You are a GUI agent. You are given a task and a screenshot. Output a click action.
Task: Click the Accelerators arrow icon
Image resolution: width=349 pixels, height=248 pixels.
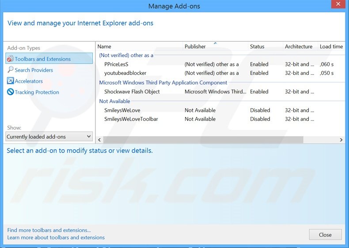pyautogui.click(x=10, y=80)
